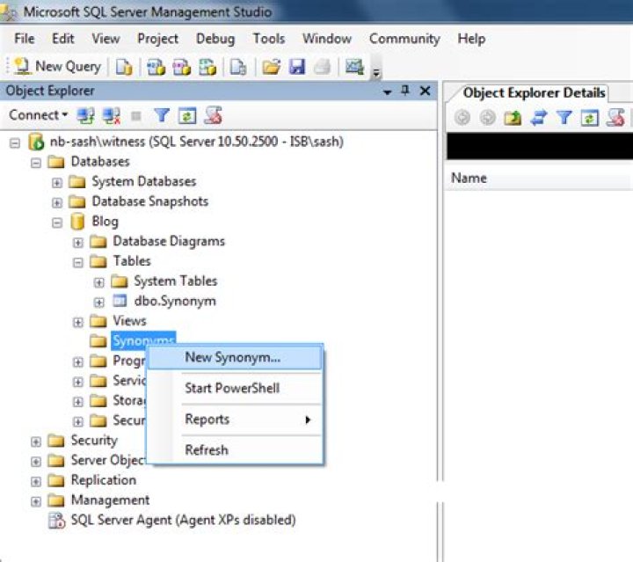Click the Database Engine Query icon

[124, 67]
